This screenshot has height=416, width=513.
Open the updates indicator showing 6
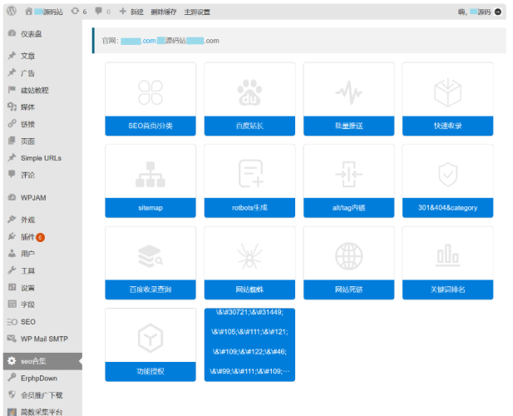[x=79, y=12]
